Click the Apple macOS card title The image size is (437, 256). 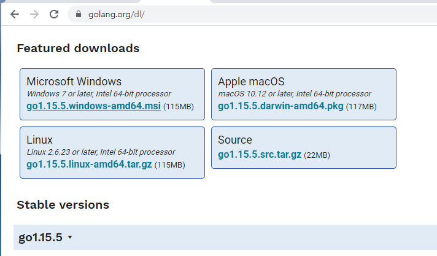[x=251, y=82]
